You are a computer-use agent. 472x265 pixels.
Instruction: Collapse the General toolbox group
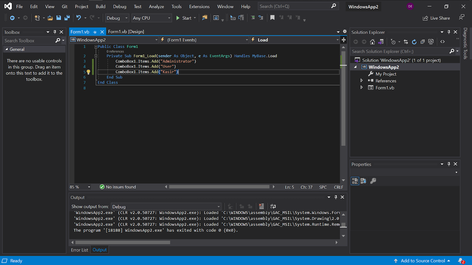[x=6, y=49]
